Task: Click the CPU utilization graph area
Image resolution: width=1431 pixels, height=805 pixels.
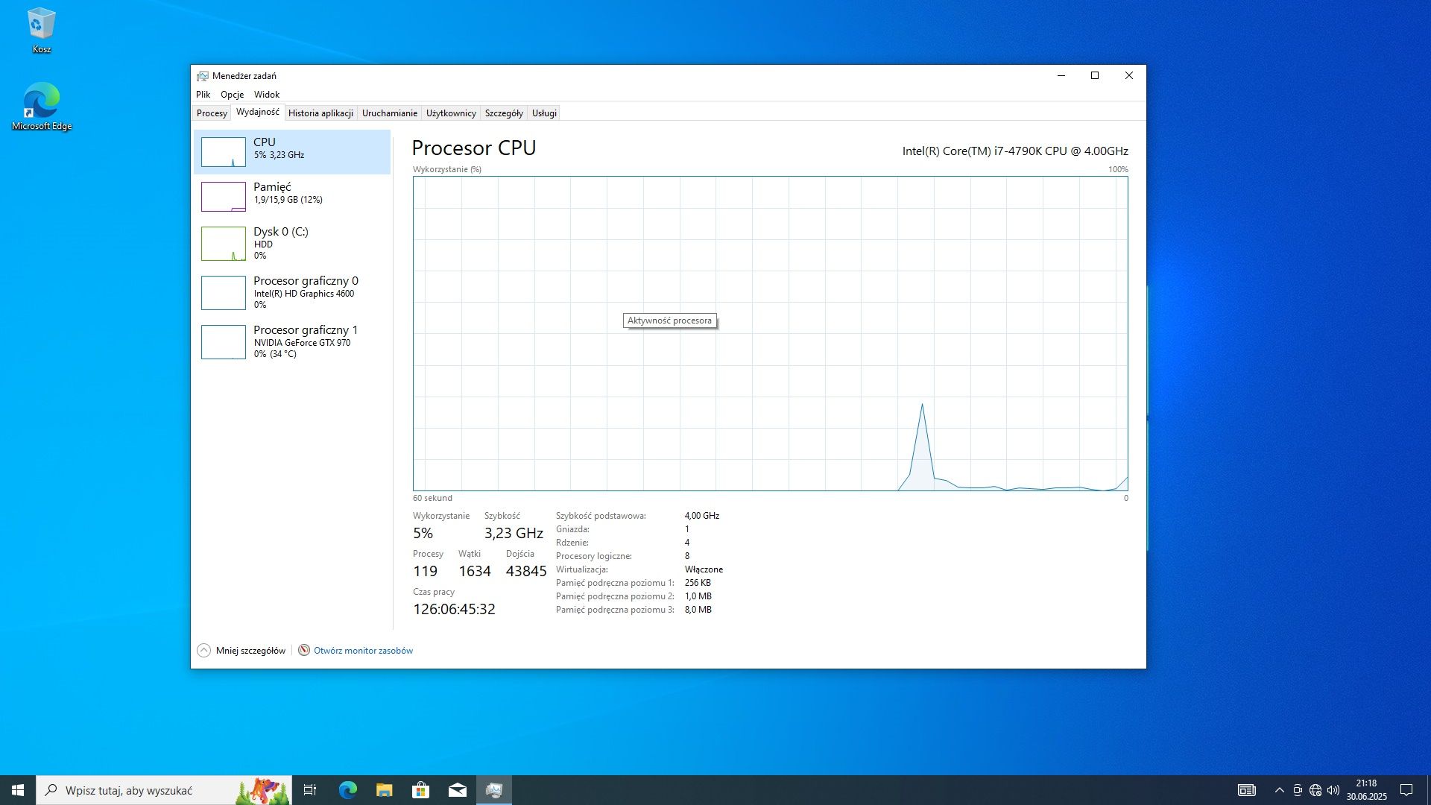Action: point(770,333)
